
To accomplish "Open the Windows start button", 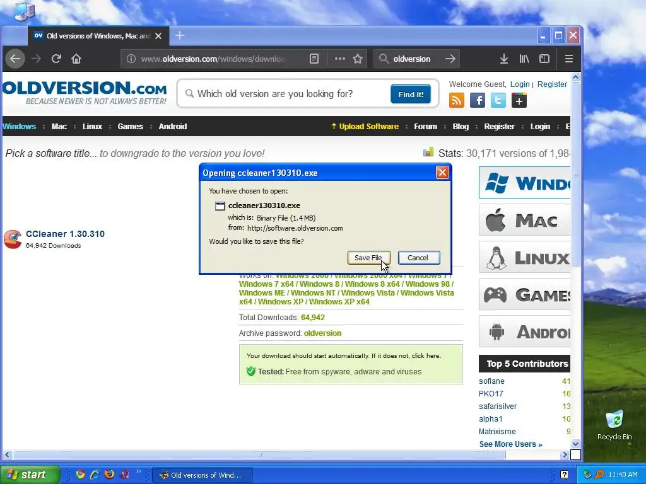I will 30,475.
